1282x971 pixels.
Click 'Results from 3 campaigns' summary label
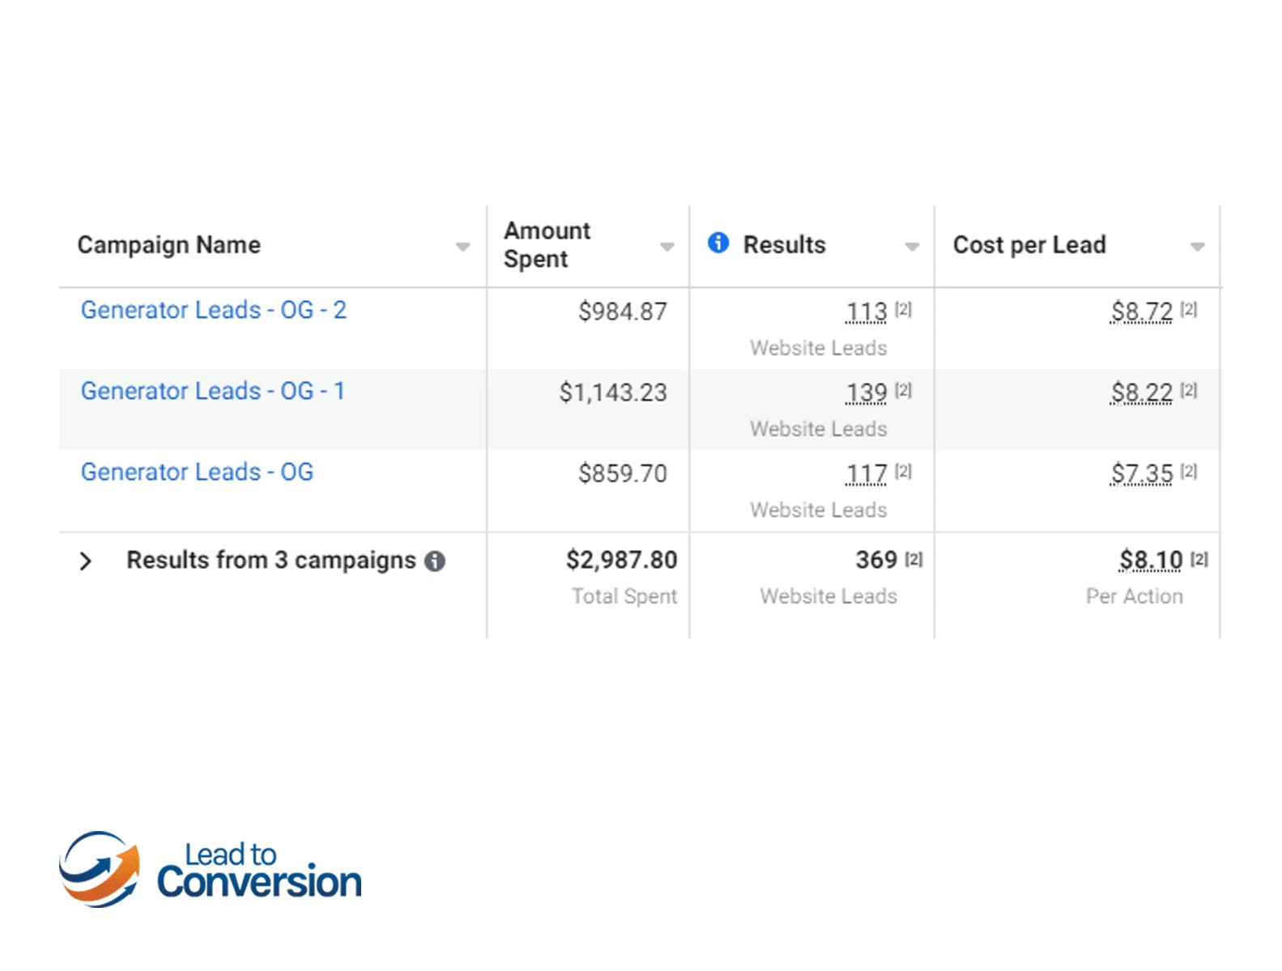(x=271, y=560)
